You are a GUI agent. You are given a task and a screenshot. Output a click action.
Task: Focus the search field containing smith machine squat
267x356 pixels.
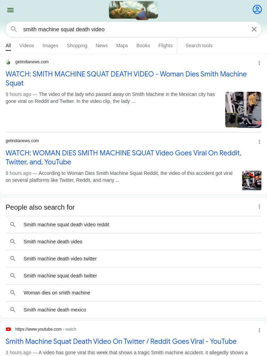[x=133, y=29]
